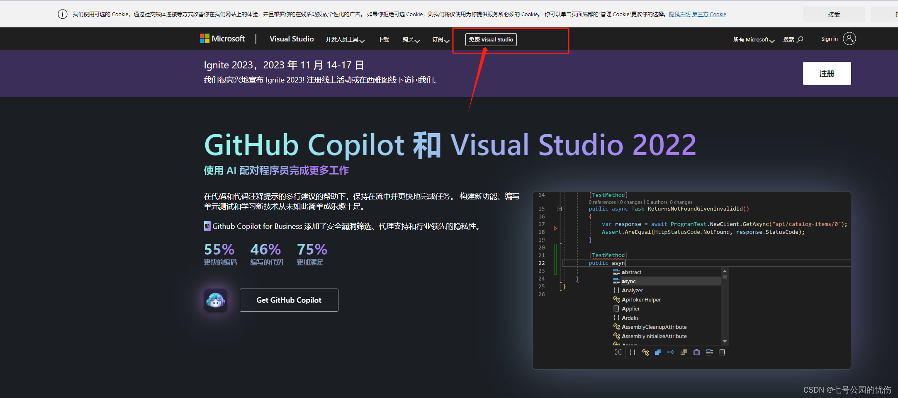Toggle the enums filter icon in IntelliSense bar

point(684,352)
